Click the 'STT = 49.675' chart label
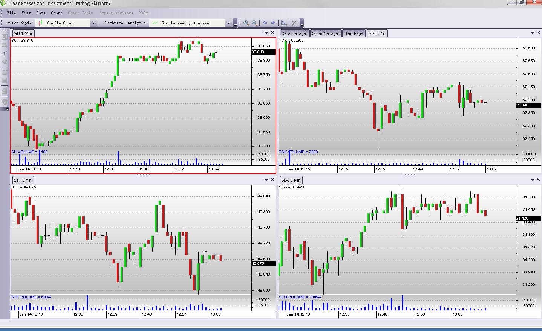The width and height of the screenshot is (542, 331). tap(24, 187)
